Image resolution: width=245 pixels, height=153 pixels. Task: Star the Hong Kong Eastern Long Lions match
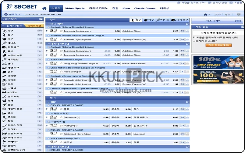point(61,63)
